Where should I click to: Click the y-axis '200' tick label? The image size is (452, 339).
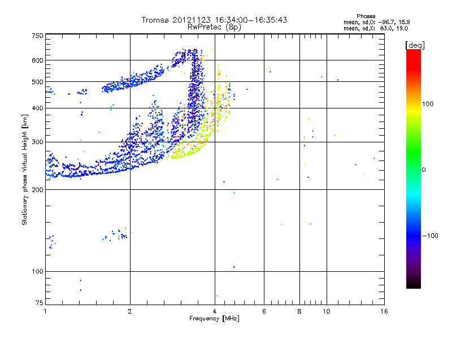tap(37, 190)
